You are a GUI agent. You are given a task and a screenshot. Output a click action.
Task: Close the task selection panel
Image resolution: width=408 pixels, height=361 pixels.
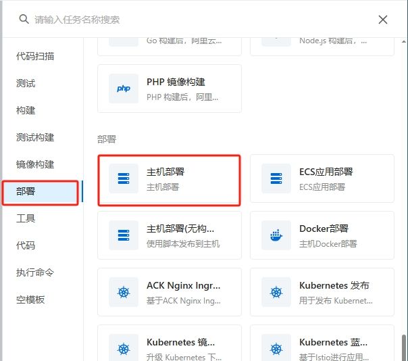[383, 20]
